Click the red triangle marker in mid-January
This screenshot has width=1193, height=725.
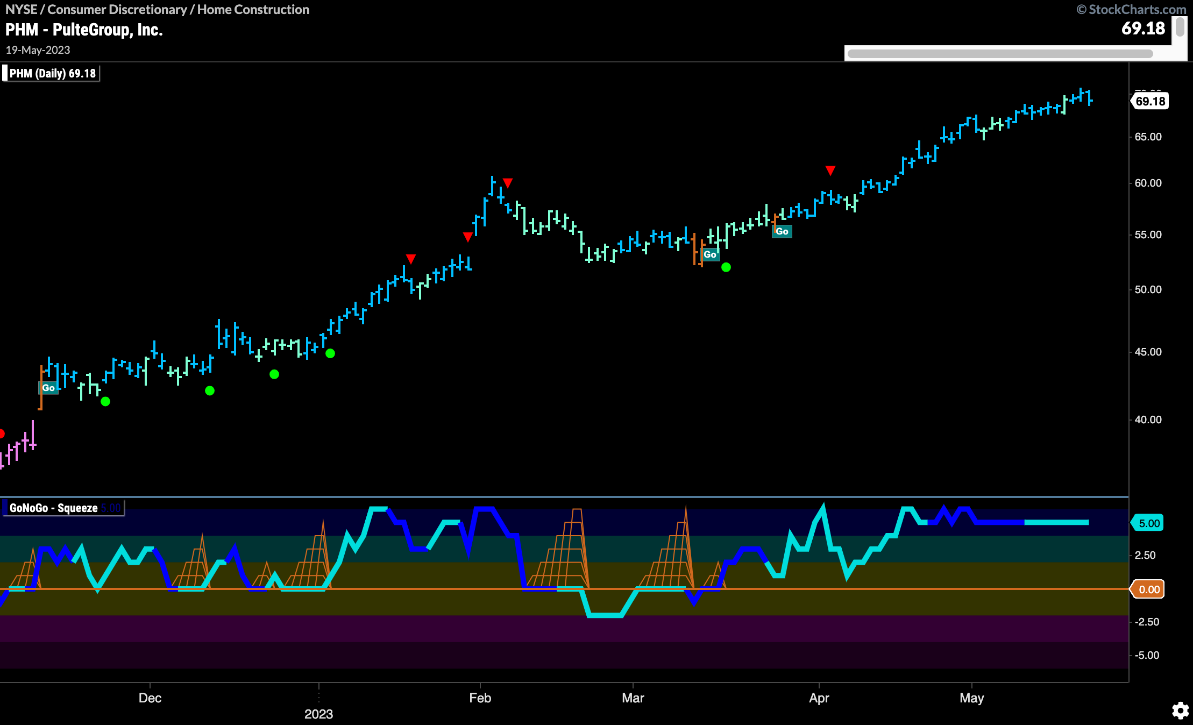[x=411, y=259]
